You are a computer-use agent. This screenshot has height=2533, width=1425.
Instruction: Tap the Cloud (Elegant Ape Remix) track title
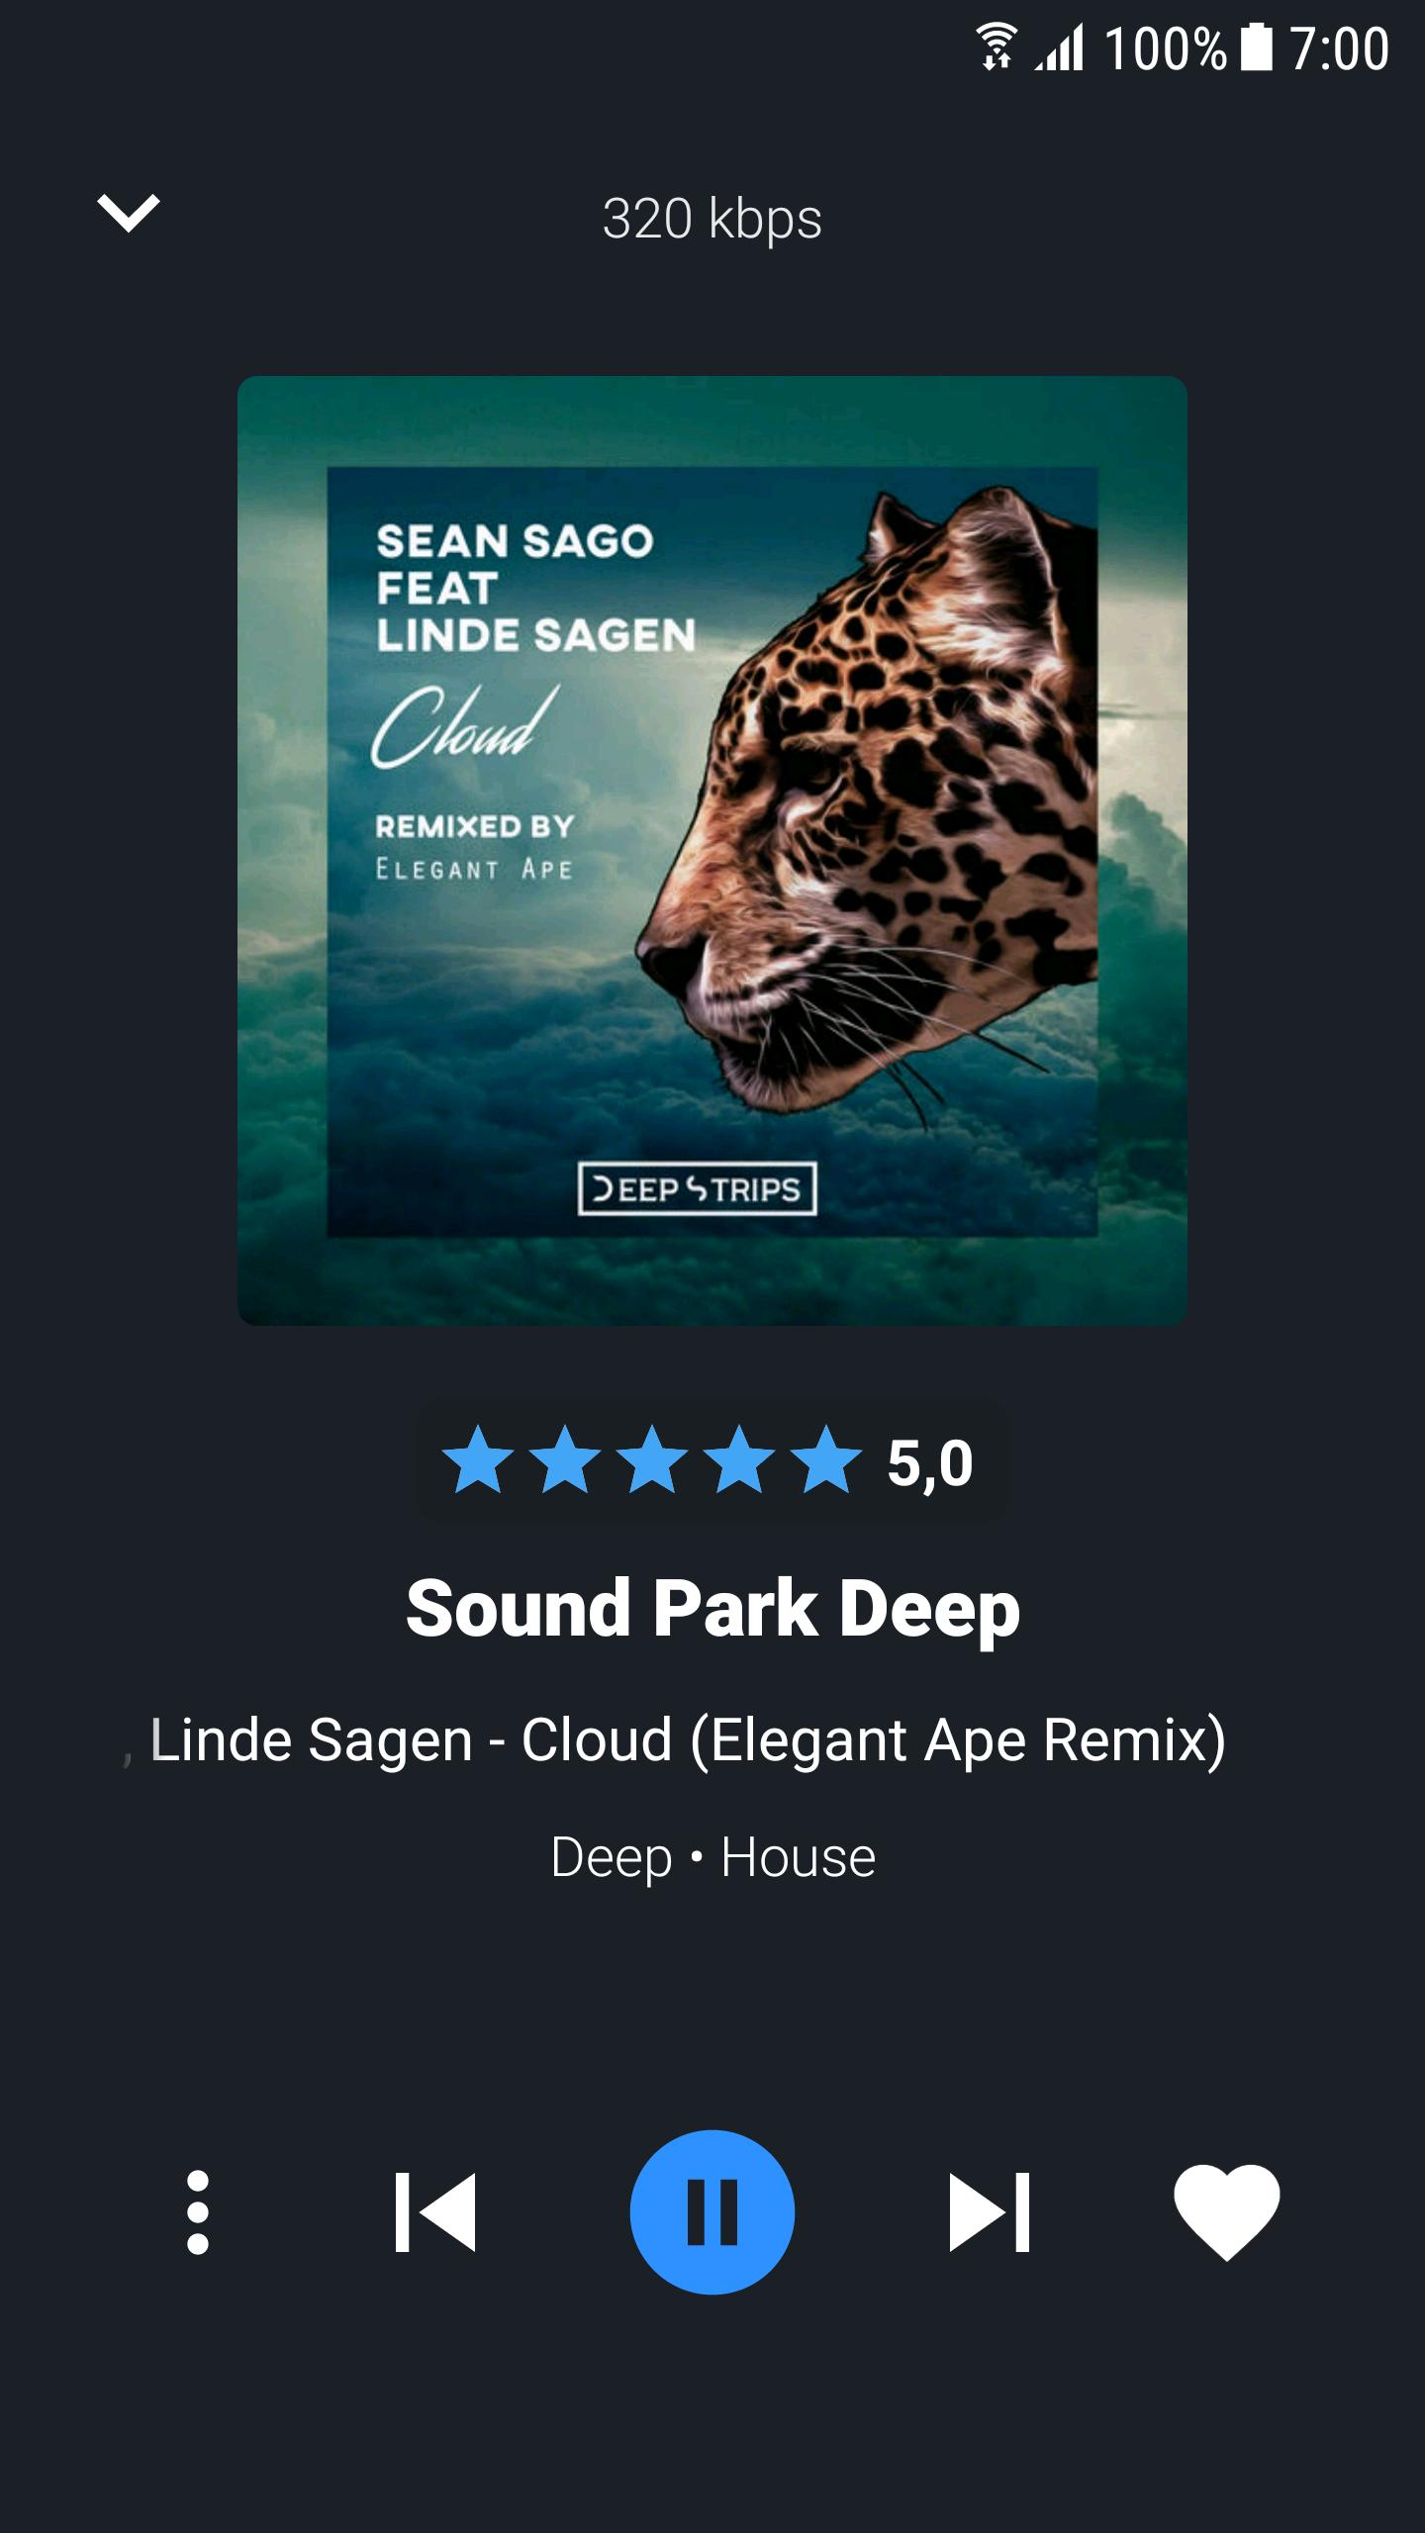[874, 1739]
